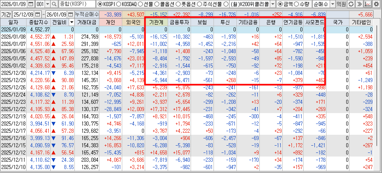This screenshot has height=173, width=382.
Task: Click the 누적순매수 label button
Action: (x=86, y=14)
